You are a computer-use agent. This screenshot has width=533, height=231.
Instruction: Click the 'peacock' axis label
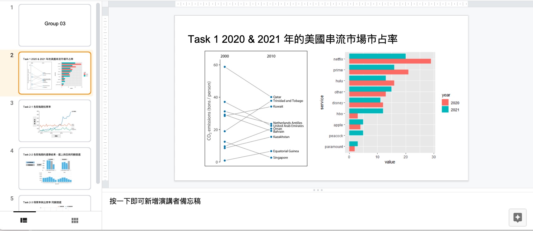tap(336, 136)
